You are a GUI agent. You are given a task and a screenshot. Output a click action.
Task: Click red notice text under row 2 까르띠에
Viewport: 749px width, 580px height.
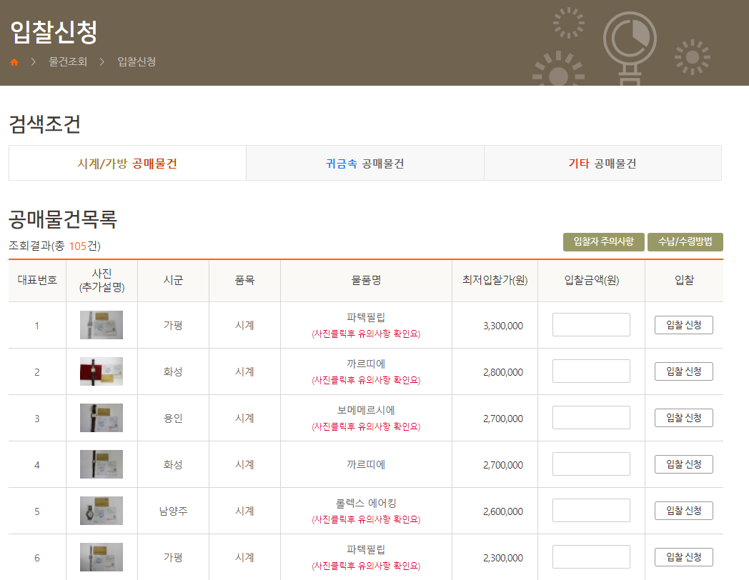coord(366,381)
